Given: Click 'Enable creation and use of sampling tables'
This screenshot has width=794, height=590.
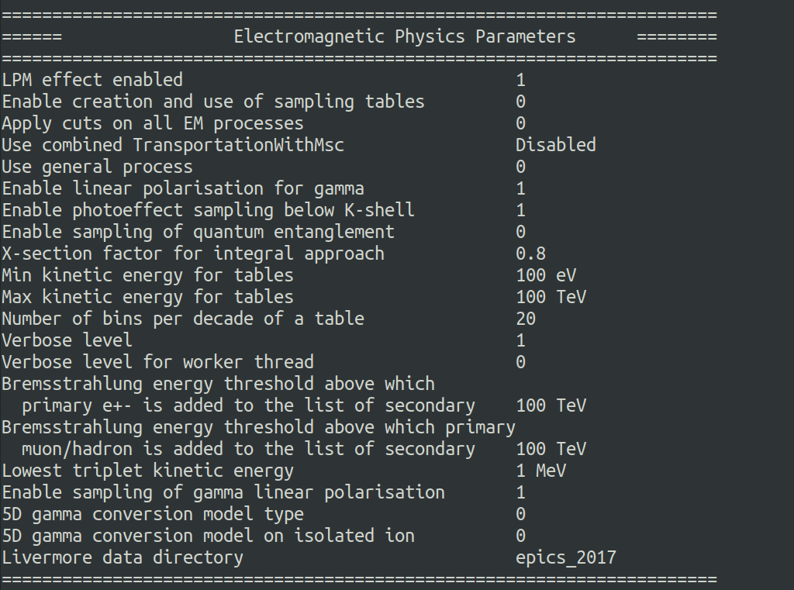Looking at the screenshot, I should tap(213, 102).
